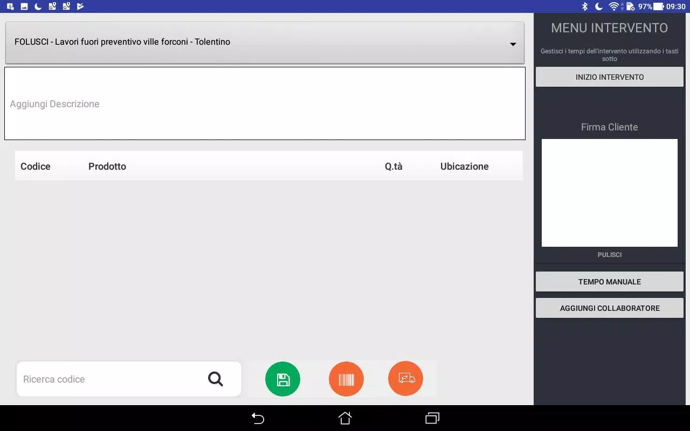Click the MENU INTERVENTO heading
Viewport: 690px width, 431px height.
(610, 28)
